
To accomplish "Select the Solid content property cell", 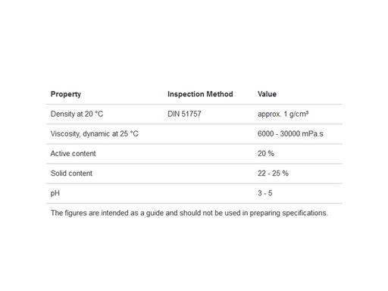I will (71, 174).
